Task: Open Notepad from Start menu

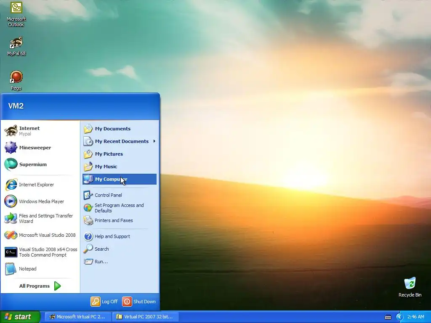Action: [40, 269]
